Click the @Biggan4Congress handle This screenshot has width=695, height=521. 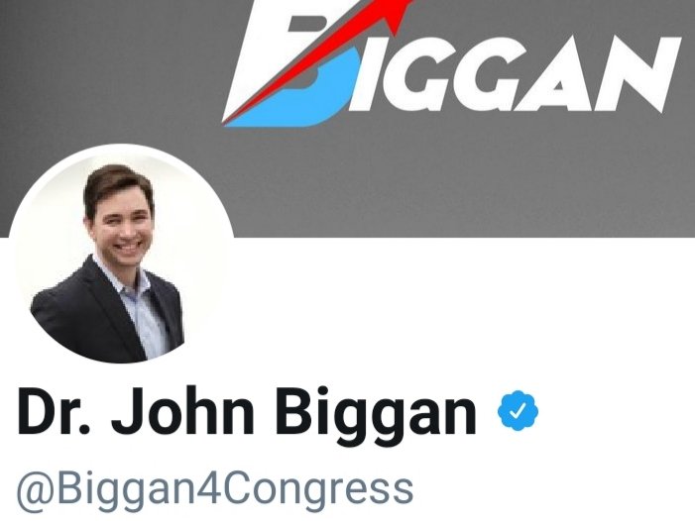point(215,489)
